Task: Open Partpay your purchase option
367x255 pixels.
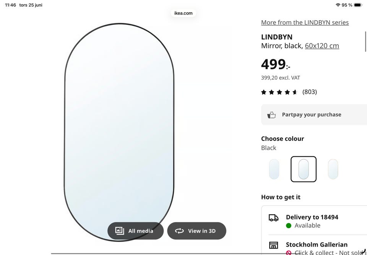Action: click(x=314, y=115)
